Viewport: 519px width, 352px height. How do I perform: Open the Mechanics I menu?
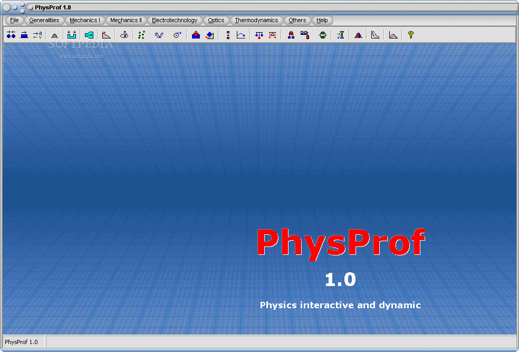pos(85,20)
